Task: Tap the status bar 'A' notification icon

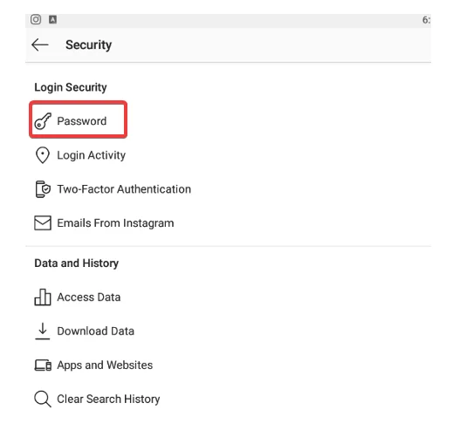Action: [x=52, y=19]
